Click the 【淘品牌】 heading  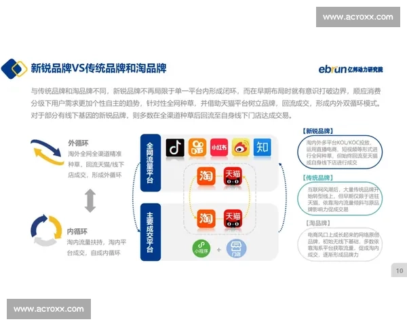(x=317, y=223)
